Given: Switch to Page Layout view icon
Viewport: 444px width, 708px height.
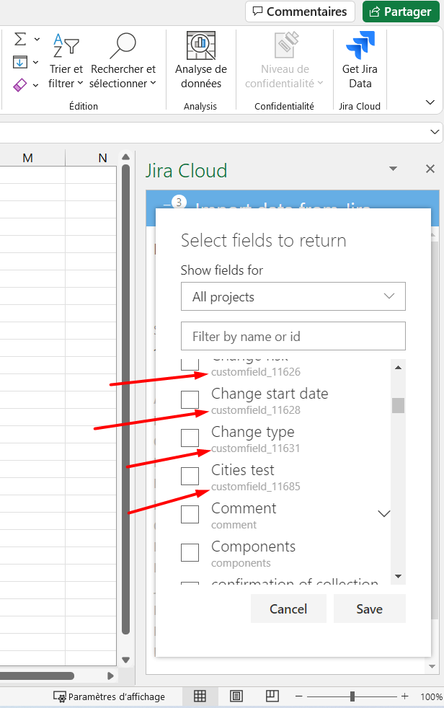Looking at the screenshot, I should 236,696.
